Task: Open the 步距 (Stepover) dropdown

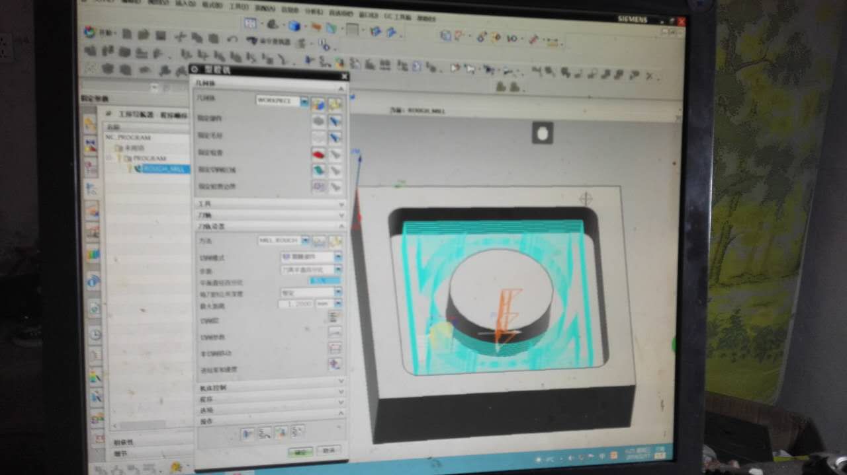Action: click(x=338, y=270)
